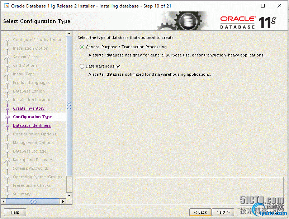289x219 pixels.
Task: Click the horizontal scrollbar thumb in steps panel
Action: pyautogui.click(x=33, y=201)
